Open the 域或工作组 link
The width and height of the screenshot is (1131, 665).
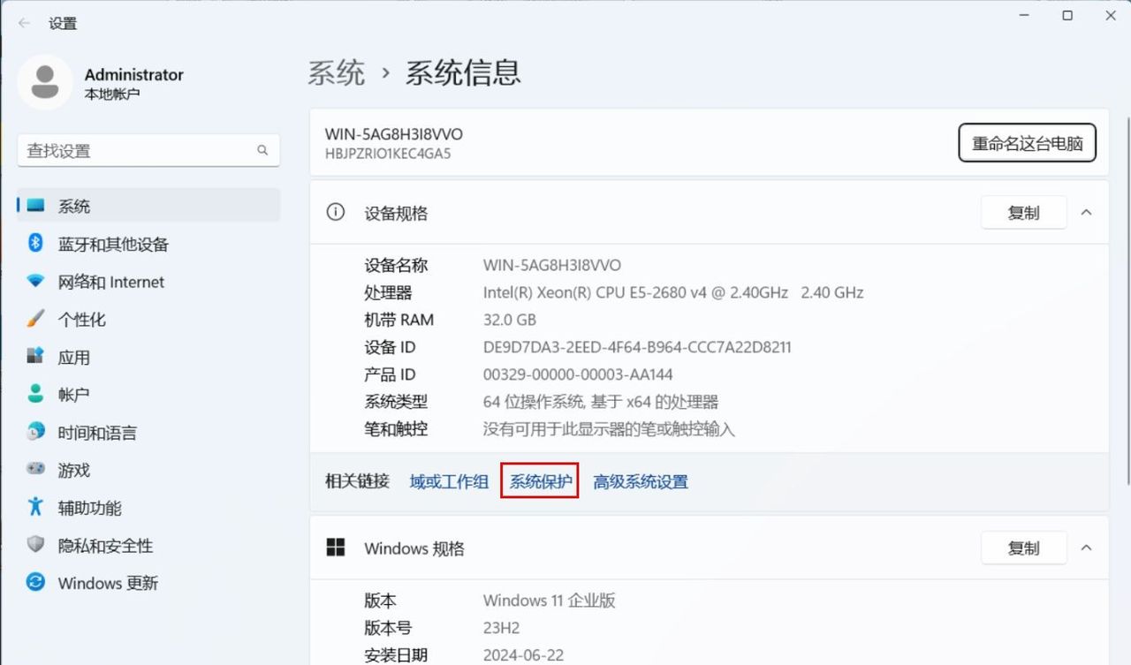point(449,481)
